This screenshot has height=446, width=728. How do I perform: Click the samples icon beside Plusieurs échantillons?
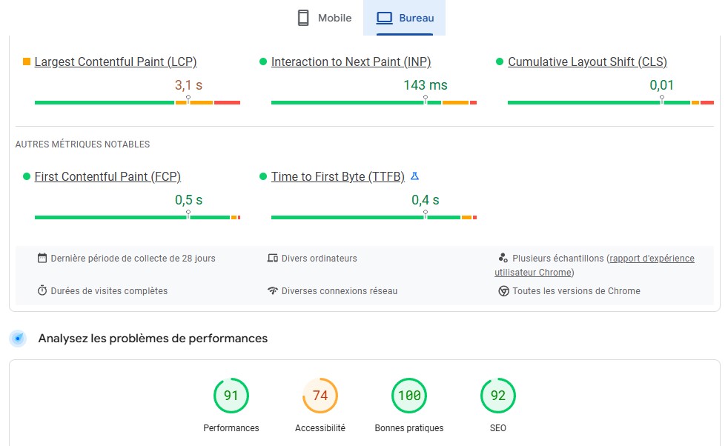coord(503,258)
